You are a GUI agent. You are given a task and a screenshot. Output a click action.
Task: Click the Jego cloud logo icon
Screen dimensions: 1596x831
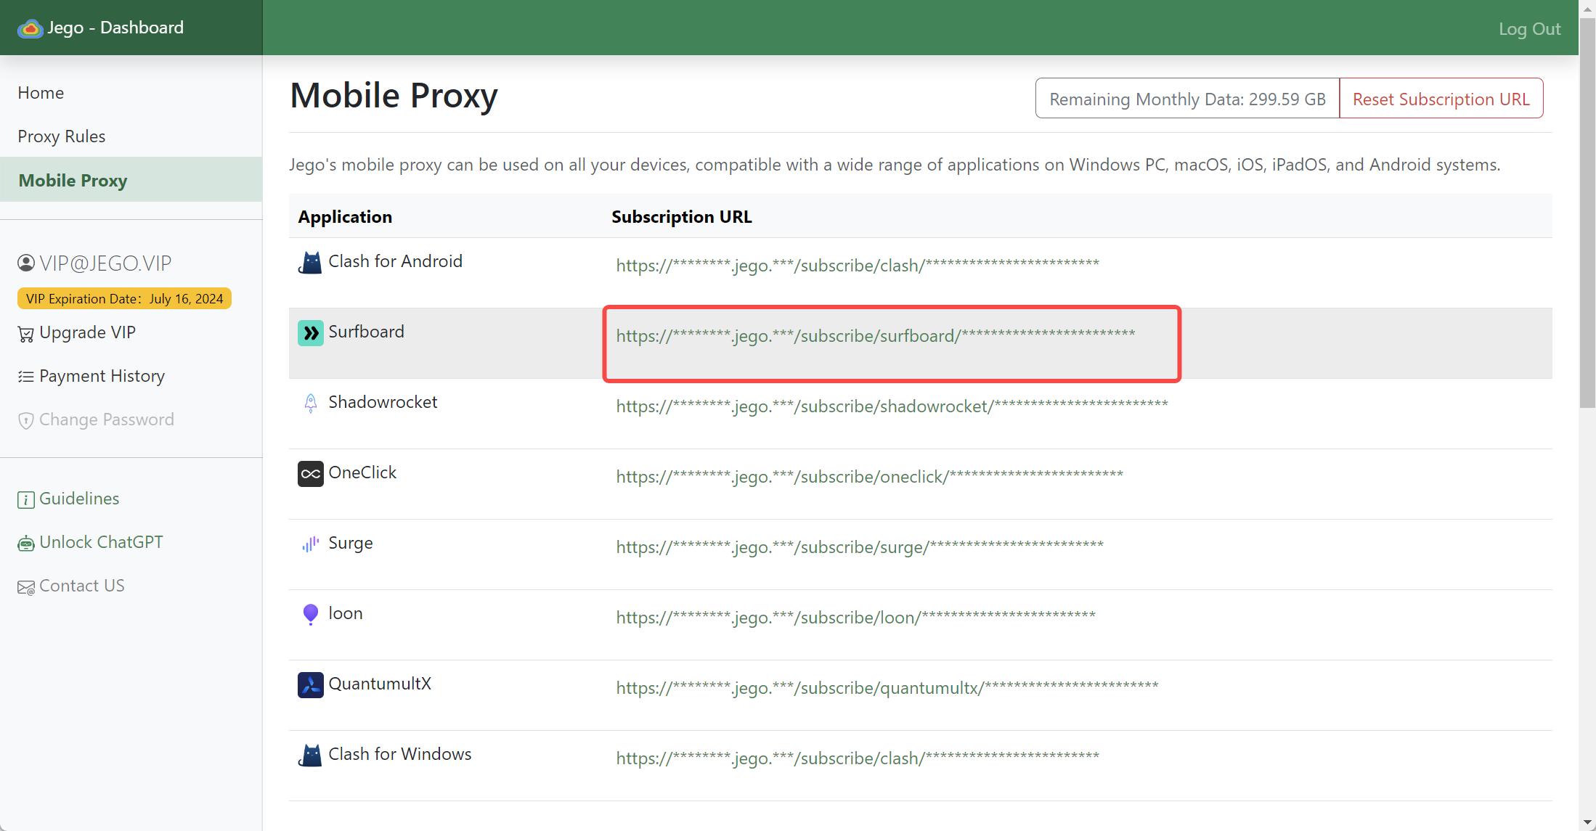pyautogui.click(x=30, y=28)
